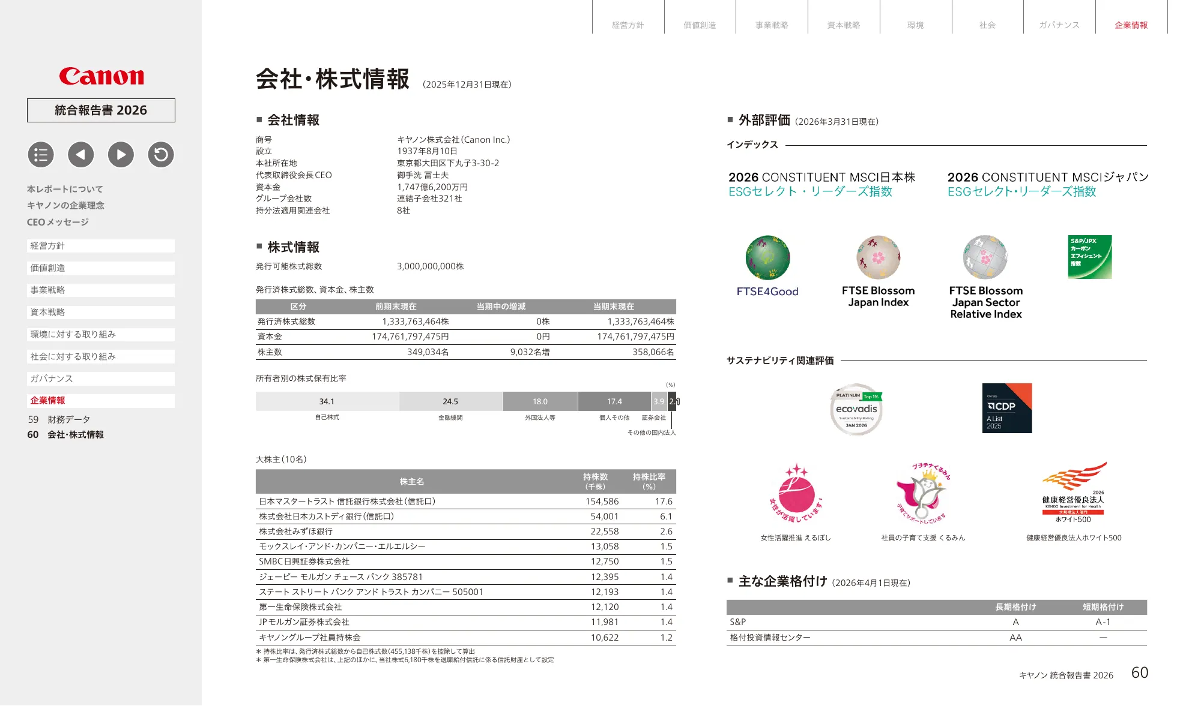This screenshot has height=706, width=1201.
Task: Collapse 企業情報 section in sidebar
Action: click(x=101, y=401)
